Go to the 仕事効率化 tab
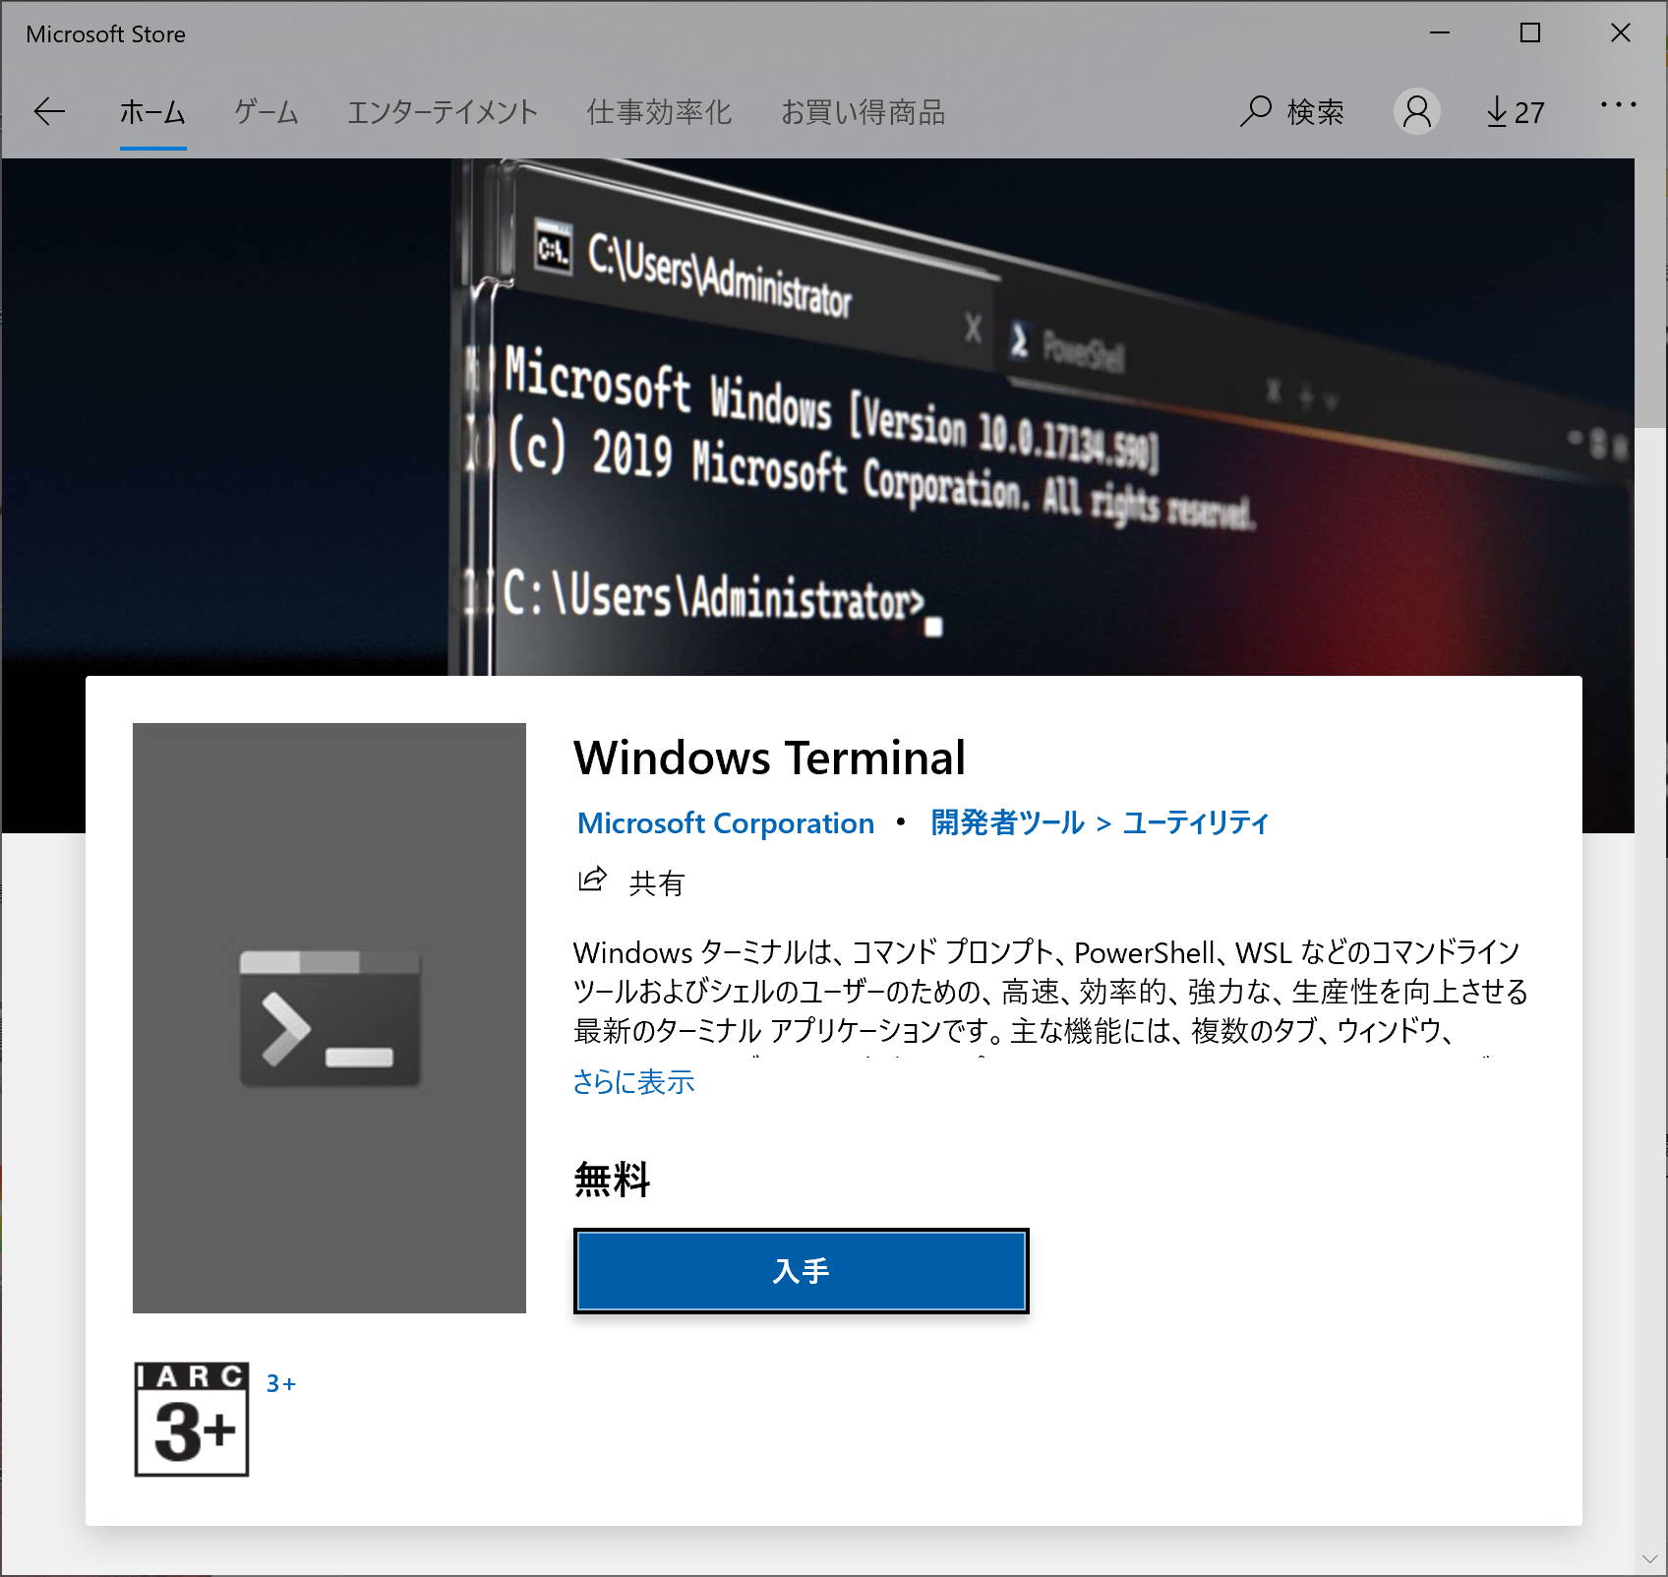 tap(659, 112)
